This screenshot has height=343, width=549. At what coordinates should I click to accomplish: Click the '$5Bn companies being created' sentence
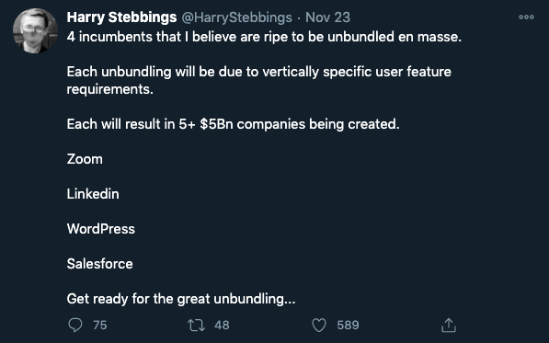click(x=234, y=124)
